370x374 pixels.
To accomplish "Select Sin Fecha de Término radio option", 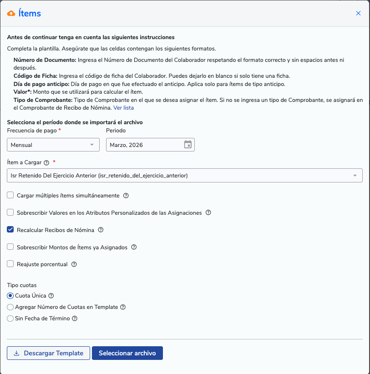I will tap(10, 318).
